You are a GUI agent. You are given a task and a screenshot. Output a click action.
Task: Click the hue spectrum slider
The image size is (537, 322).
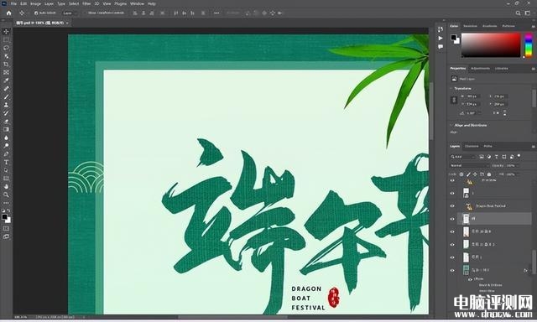pyautogui.click(x=529, y=44)
